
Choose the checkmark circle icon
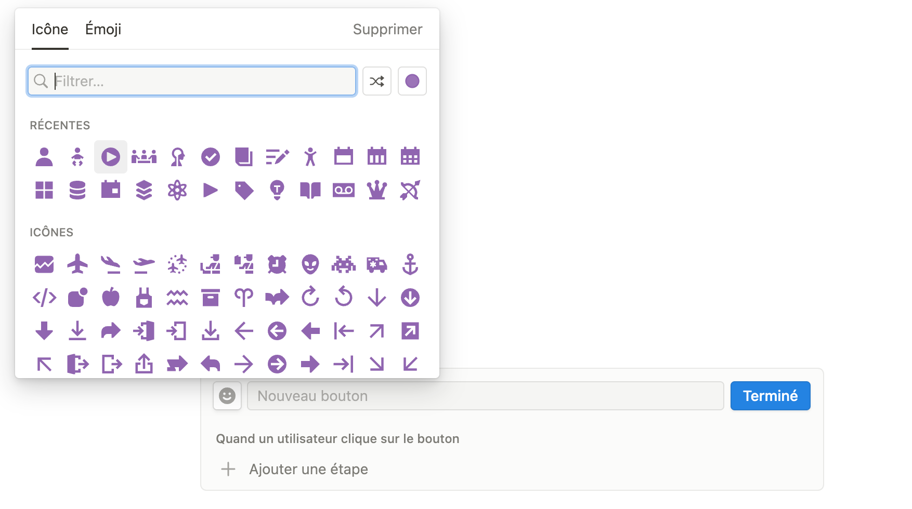click(211, 156)
